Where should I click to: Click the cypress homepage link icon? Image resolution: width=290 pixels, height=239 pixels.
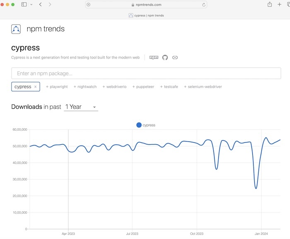point(175,58)
